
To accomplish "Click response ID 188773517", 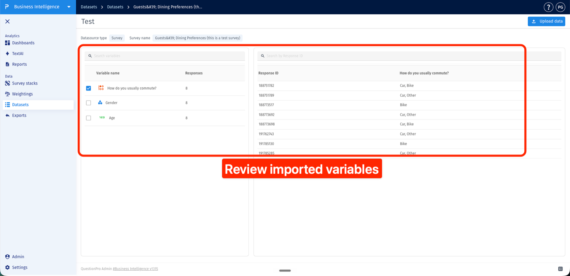I will coord(266,105).
